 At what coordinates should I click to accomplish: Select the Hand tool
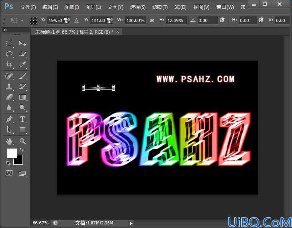point(9,141)
